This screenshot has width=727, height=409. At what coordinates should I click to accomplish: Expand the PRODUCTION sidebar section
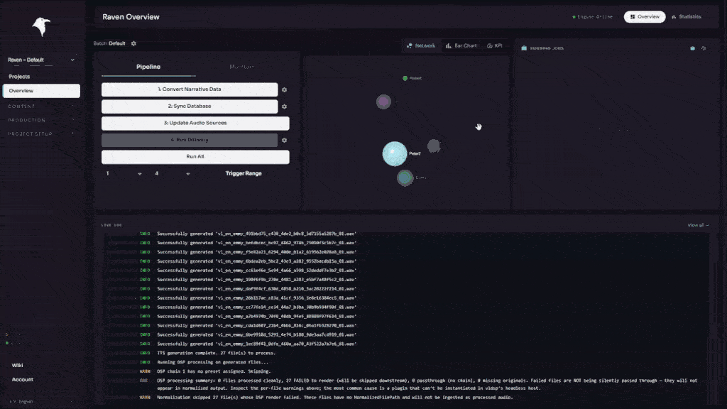coord(41,120)
